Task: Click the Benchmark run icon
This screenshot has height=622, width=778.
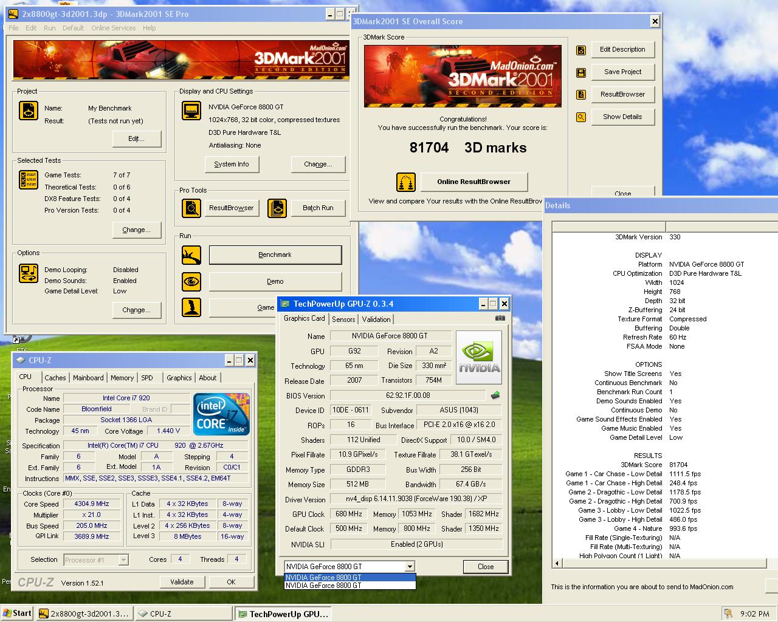Action: pyautogui.click(x=191, y=255)
